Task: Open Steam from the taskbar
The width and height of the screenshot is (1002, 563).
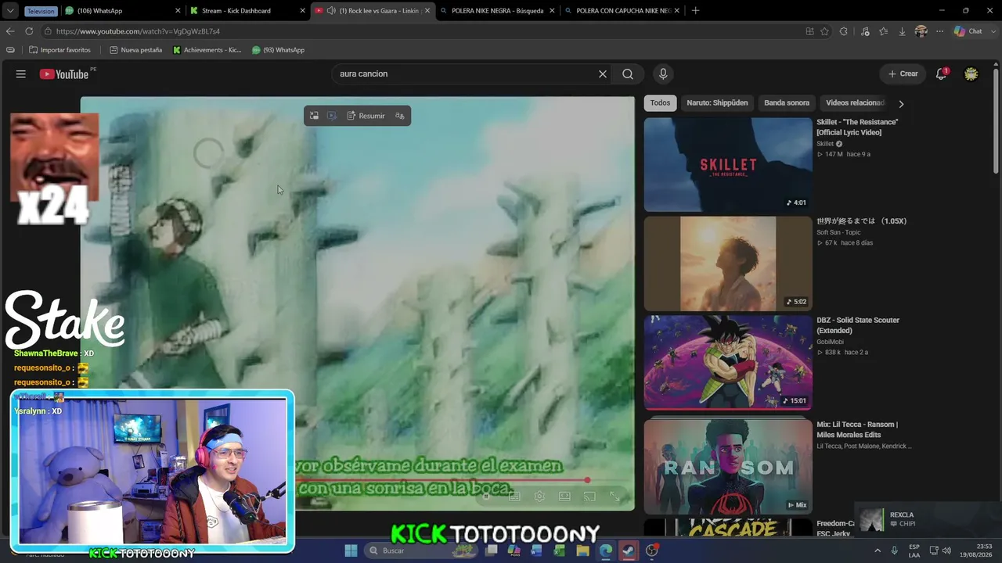Action: coord(629,550)
